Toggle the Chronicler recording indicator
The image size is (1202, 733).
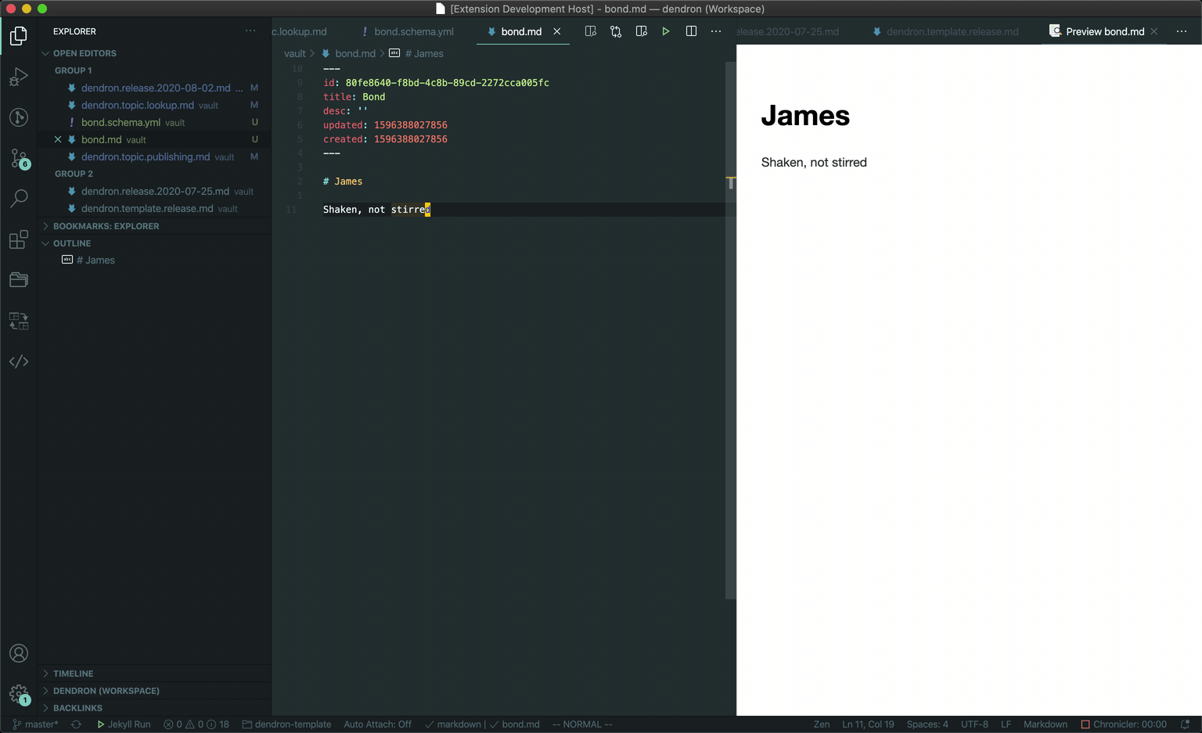pos(1124,724)
